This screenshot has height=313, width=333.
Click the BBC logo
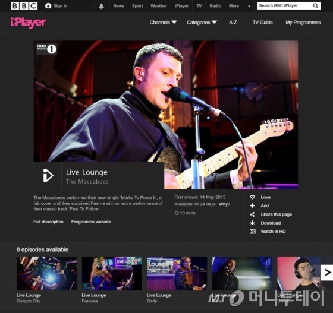[24, 6]
